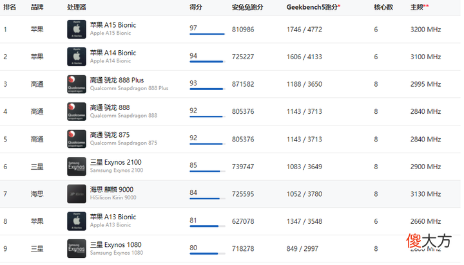Click the AnTuTu score 718278

[243, 249]
